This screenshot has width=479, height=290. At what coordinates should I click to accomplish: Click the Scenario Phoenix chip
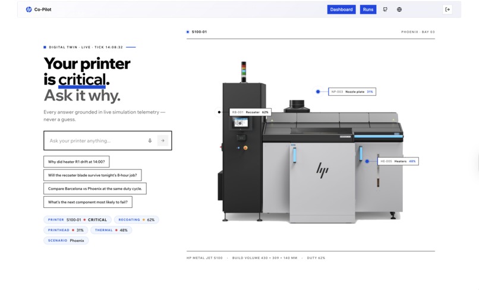pyautogui.click(x=66, y=241)
